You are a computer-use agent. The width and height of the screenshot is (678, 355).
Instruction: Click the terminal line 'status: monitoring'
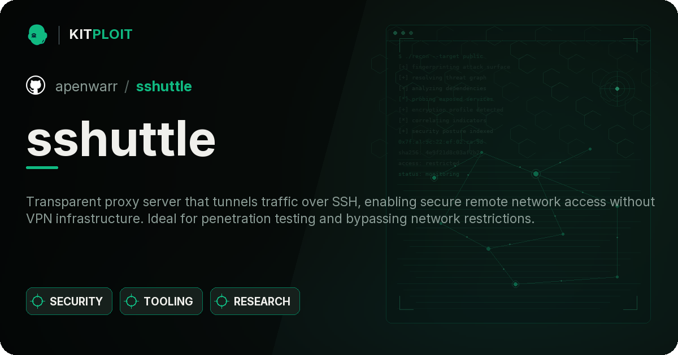coord(429,174)
